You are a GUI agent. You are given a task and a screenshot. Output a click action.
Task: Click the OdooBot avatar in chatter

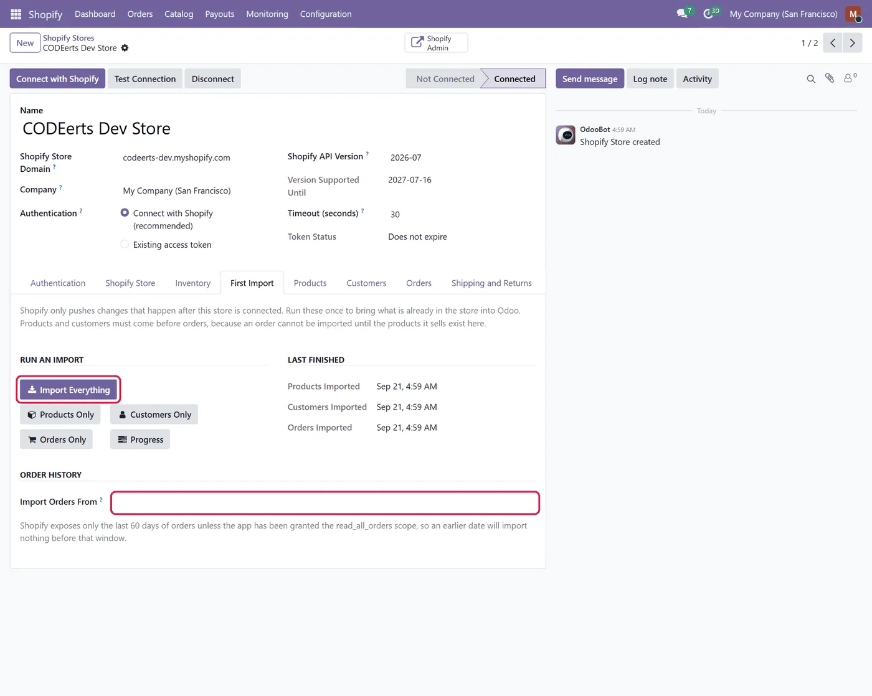pos(566,135)
